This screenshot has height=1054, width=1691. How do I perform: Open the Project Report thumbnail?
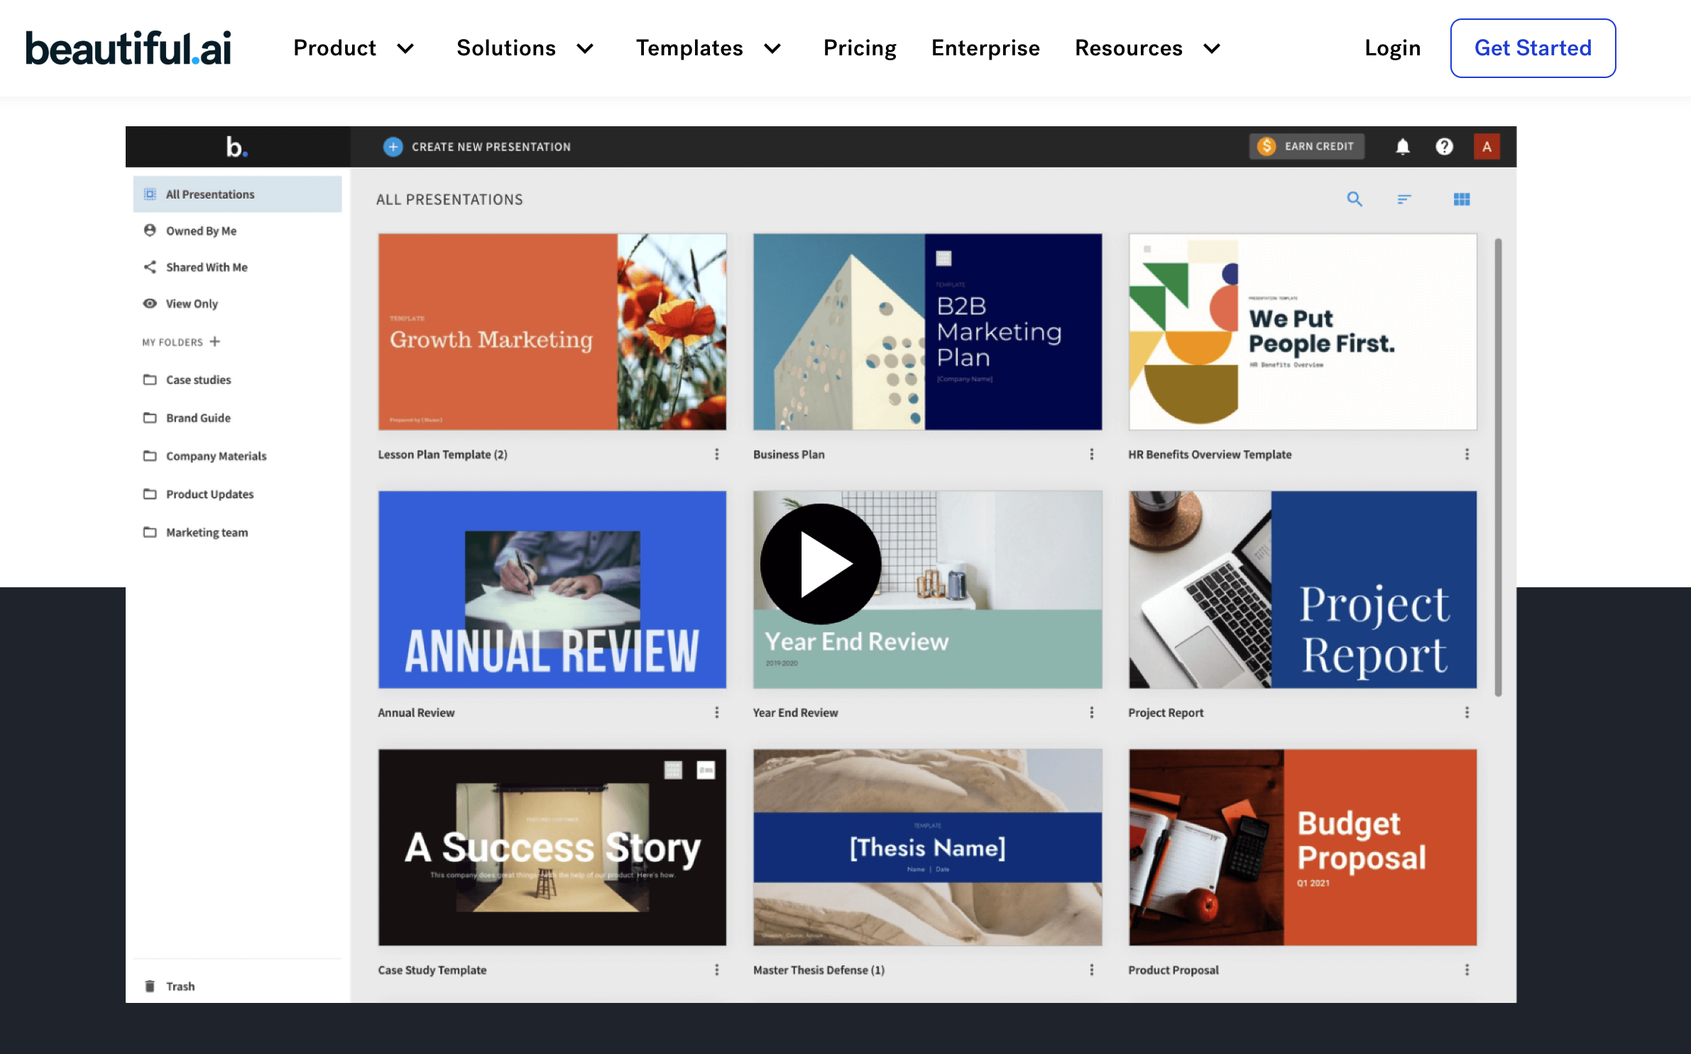[x=1302, y=589]
